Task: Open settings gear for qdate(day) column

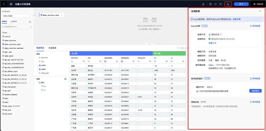Action: pos(134,61)
